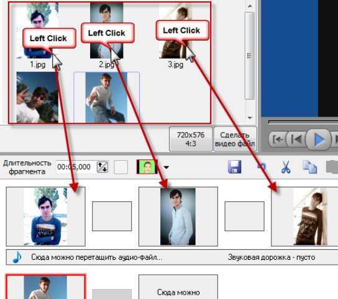Click the preview playback progress slider
This screenshot has height=299, width=338.
click(x=303, y=122)
